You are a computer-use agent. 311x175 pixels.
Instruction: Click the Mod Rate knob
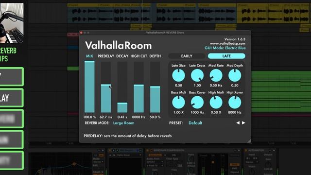[x=216, y=75]
